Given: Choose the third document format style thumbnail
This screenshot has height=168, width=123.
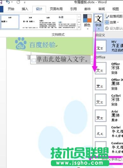Looking at the screenshot, I should 48,22.
